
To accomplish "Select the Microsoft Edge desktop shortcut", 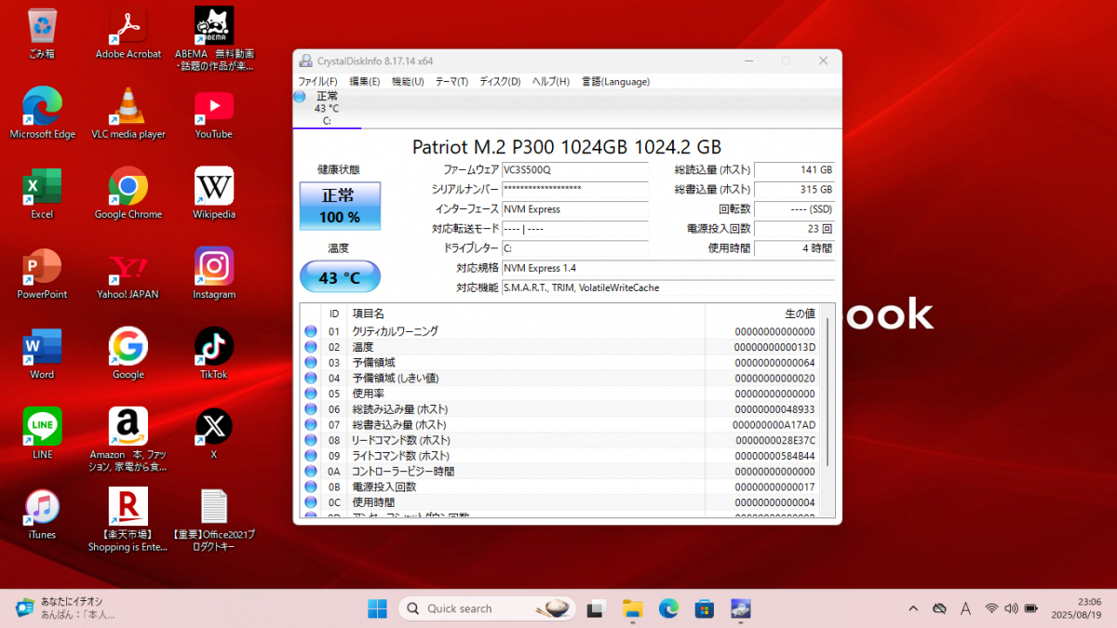I will 42,114.
